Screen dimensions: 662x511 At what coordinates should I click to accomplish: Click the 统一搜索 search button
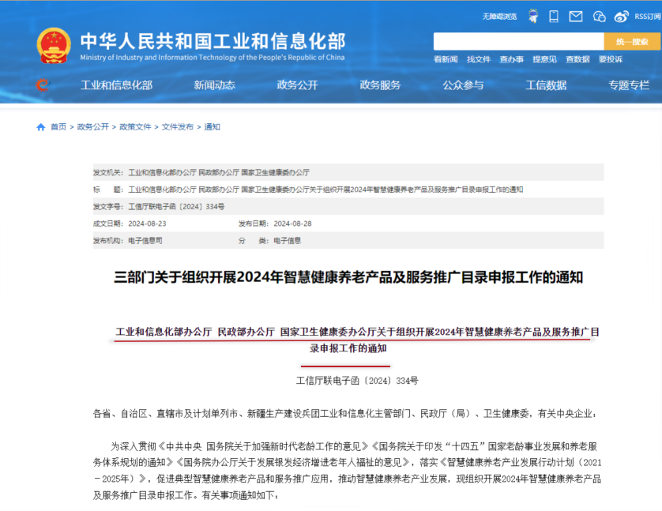click(632, 41)
